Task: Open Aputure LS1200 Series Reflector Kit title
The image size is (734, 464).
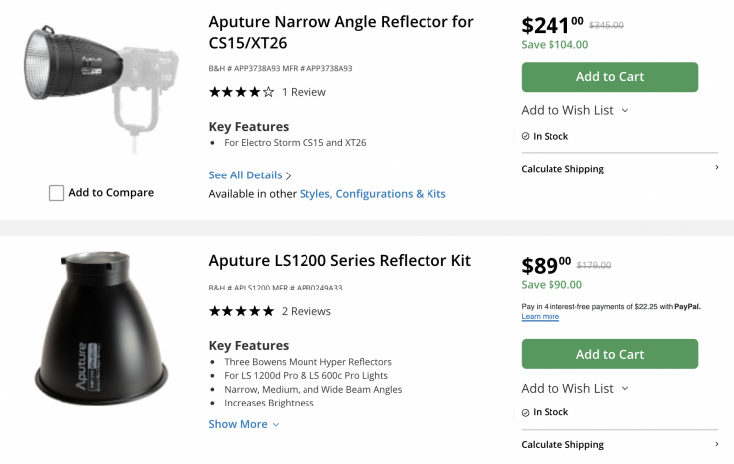Action: (x=339, y=261)
